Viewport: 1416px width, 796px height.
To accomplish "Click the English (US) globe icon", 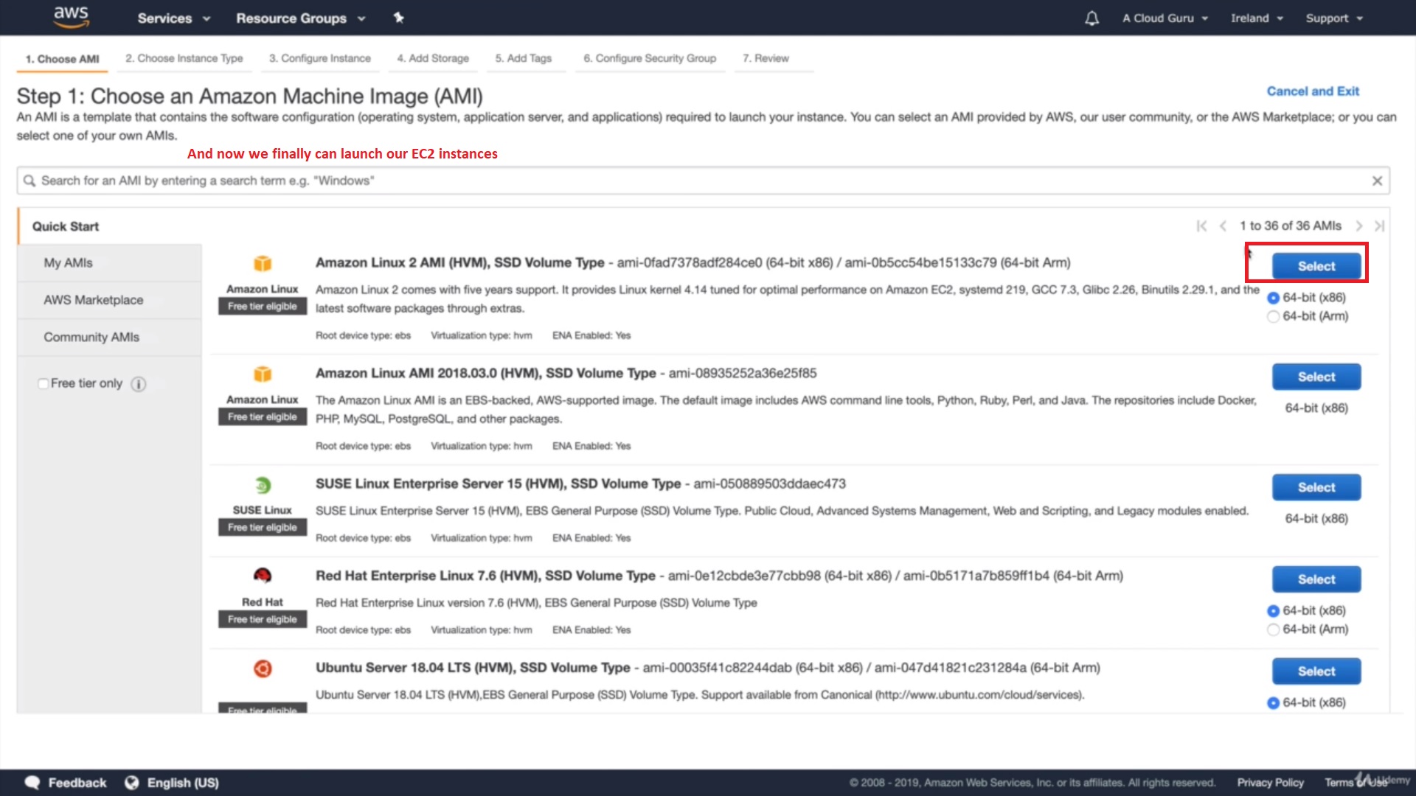I will click(x=131, y=783).
